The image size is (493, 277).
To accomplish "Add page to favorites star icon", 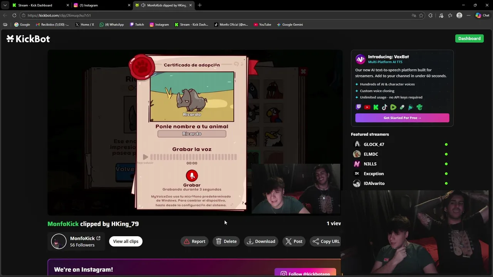I will [421, 15].
